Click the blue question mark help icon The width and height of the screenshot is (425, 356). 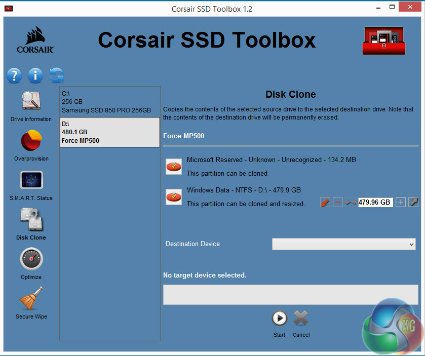tap(14, 76)
